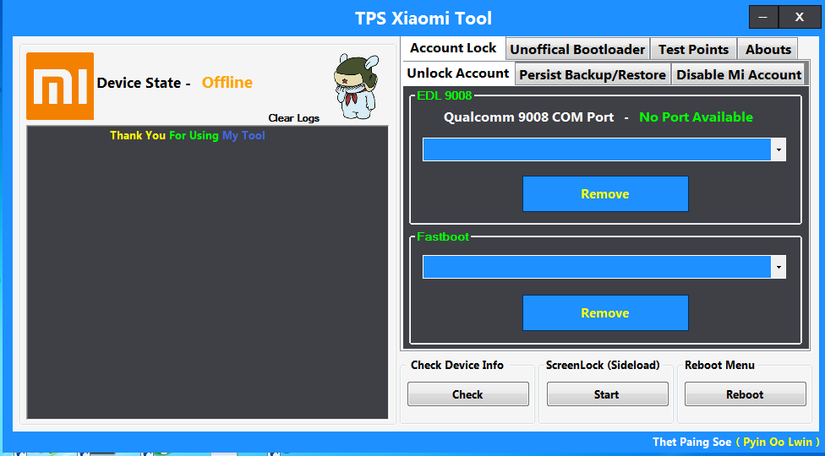
Task: Switch to Persist Backup/Restore sub-tab
Action: coord(593,74)
